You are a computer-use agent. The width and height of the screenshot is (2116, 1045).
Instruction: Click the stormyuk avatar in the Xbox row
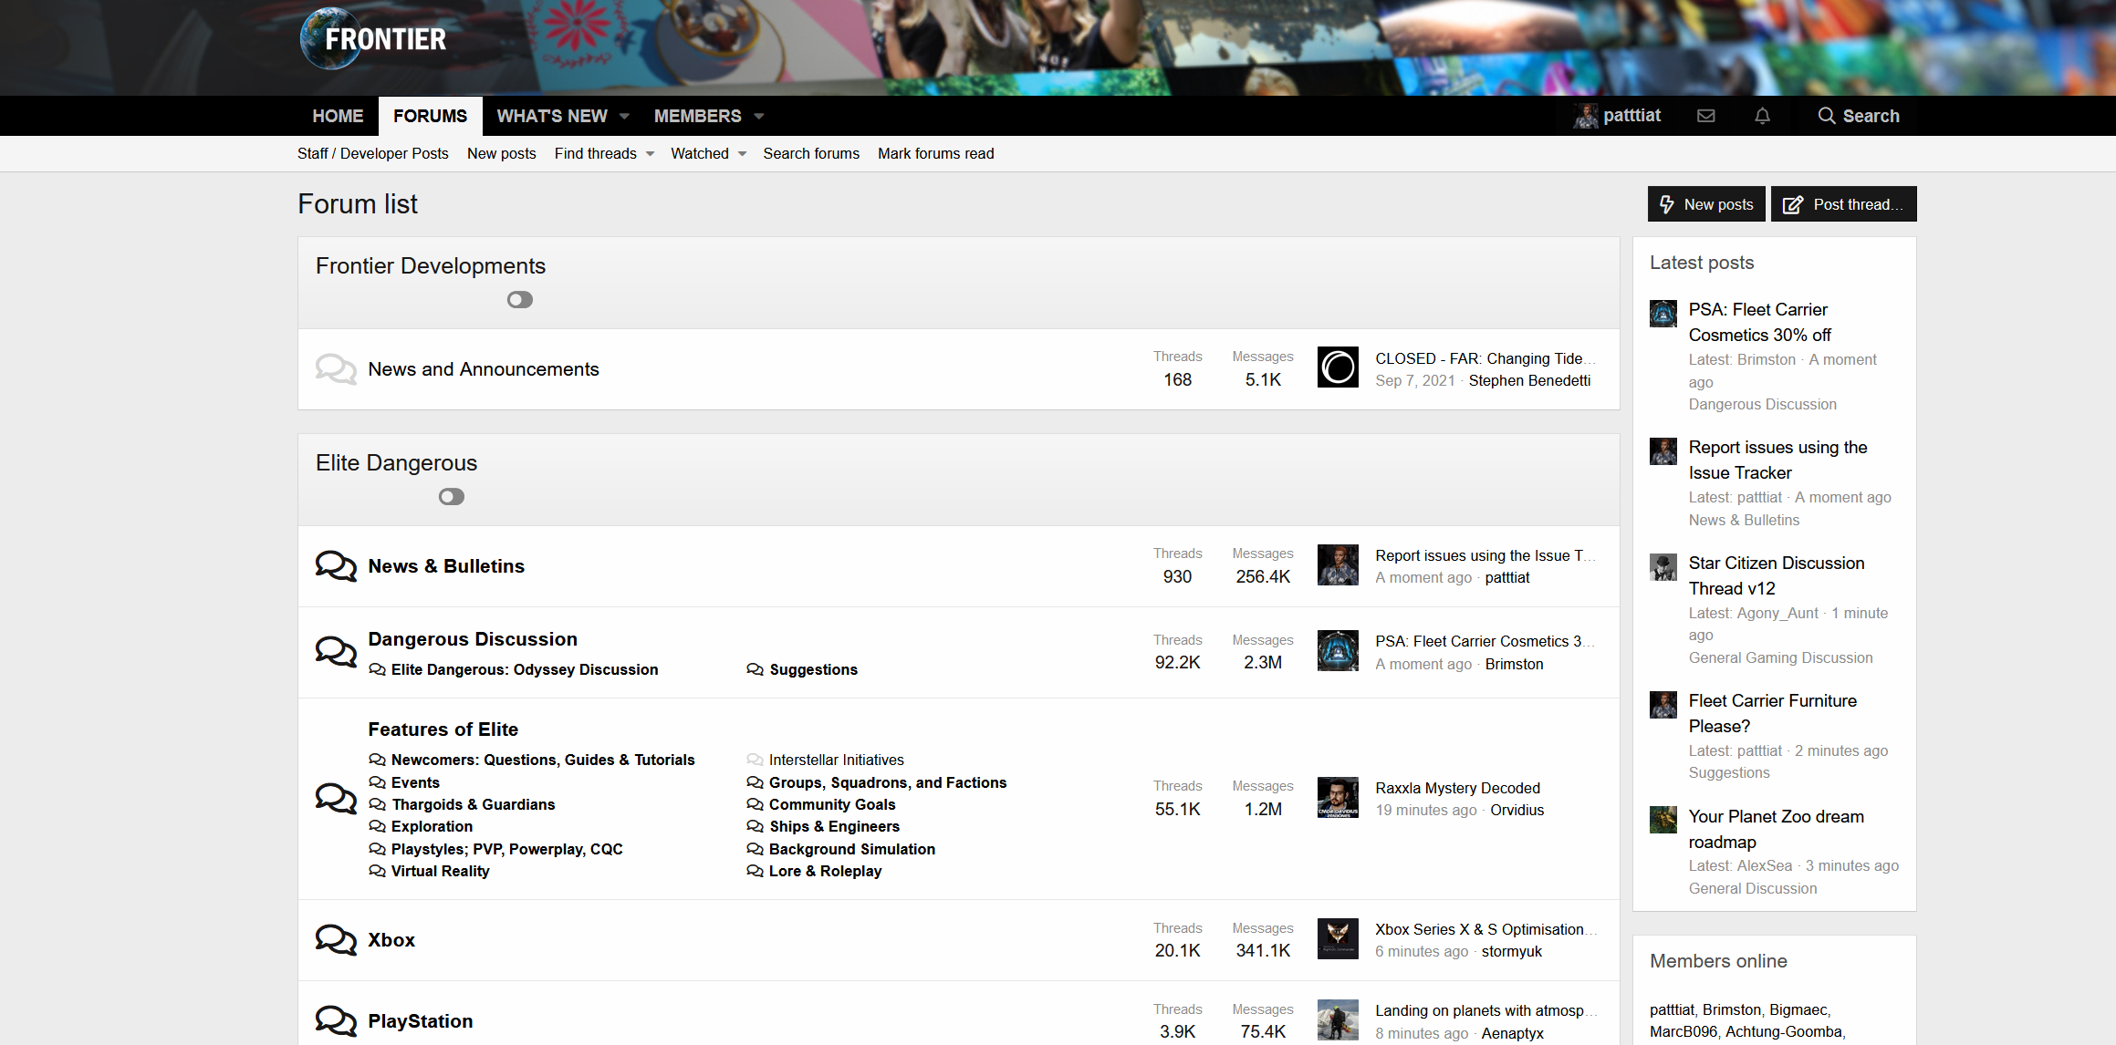[x=1338, y=938]
